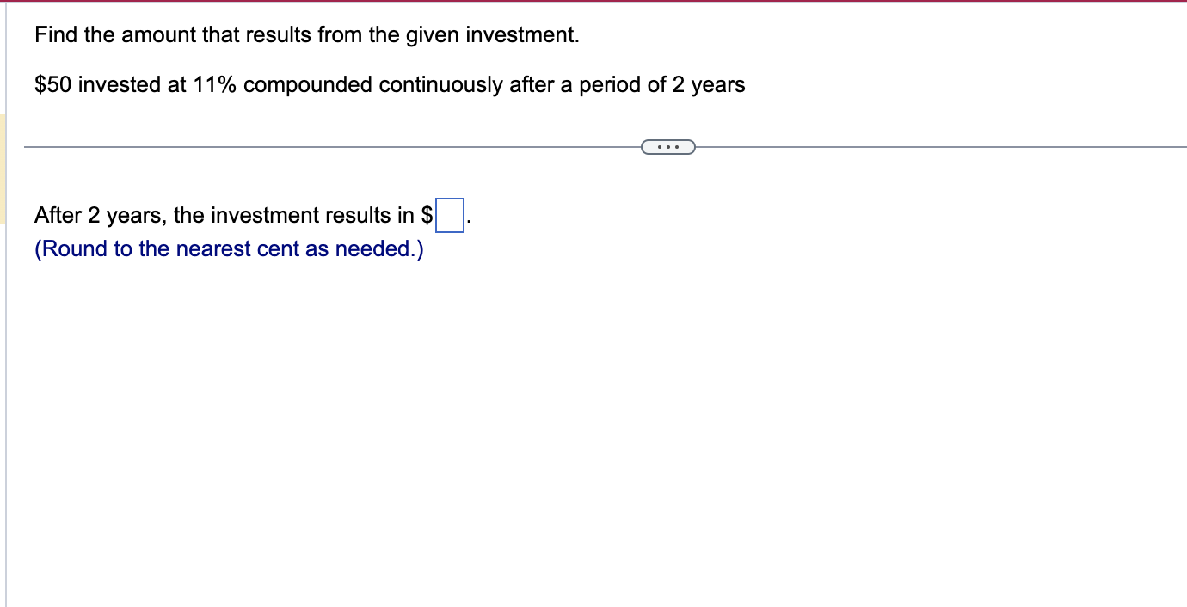This screenshot has height=607, width=1187.
Task: Click the '$50 invested at 11%' problem statement
Action: coord(390,85)
